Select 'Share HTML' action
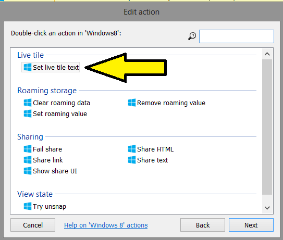 pyautogui.click(x=151, y=149)
